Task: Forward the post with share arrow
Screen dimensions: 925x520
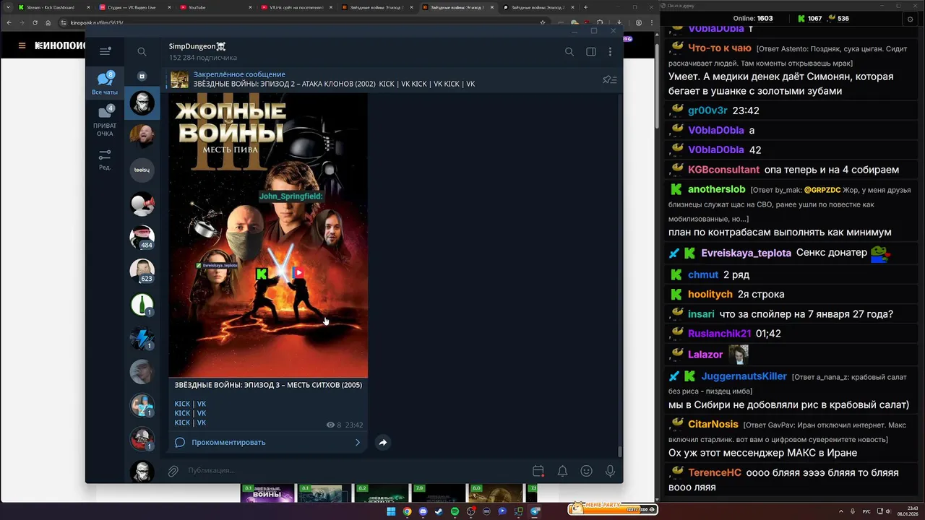Action: tap(383, 442)
